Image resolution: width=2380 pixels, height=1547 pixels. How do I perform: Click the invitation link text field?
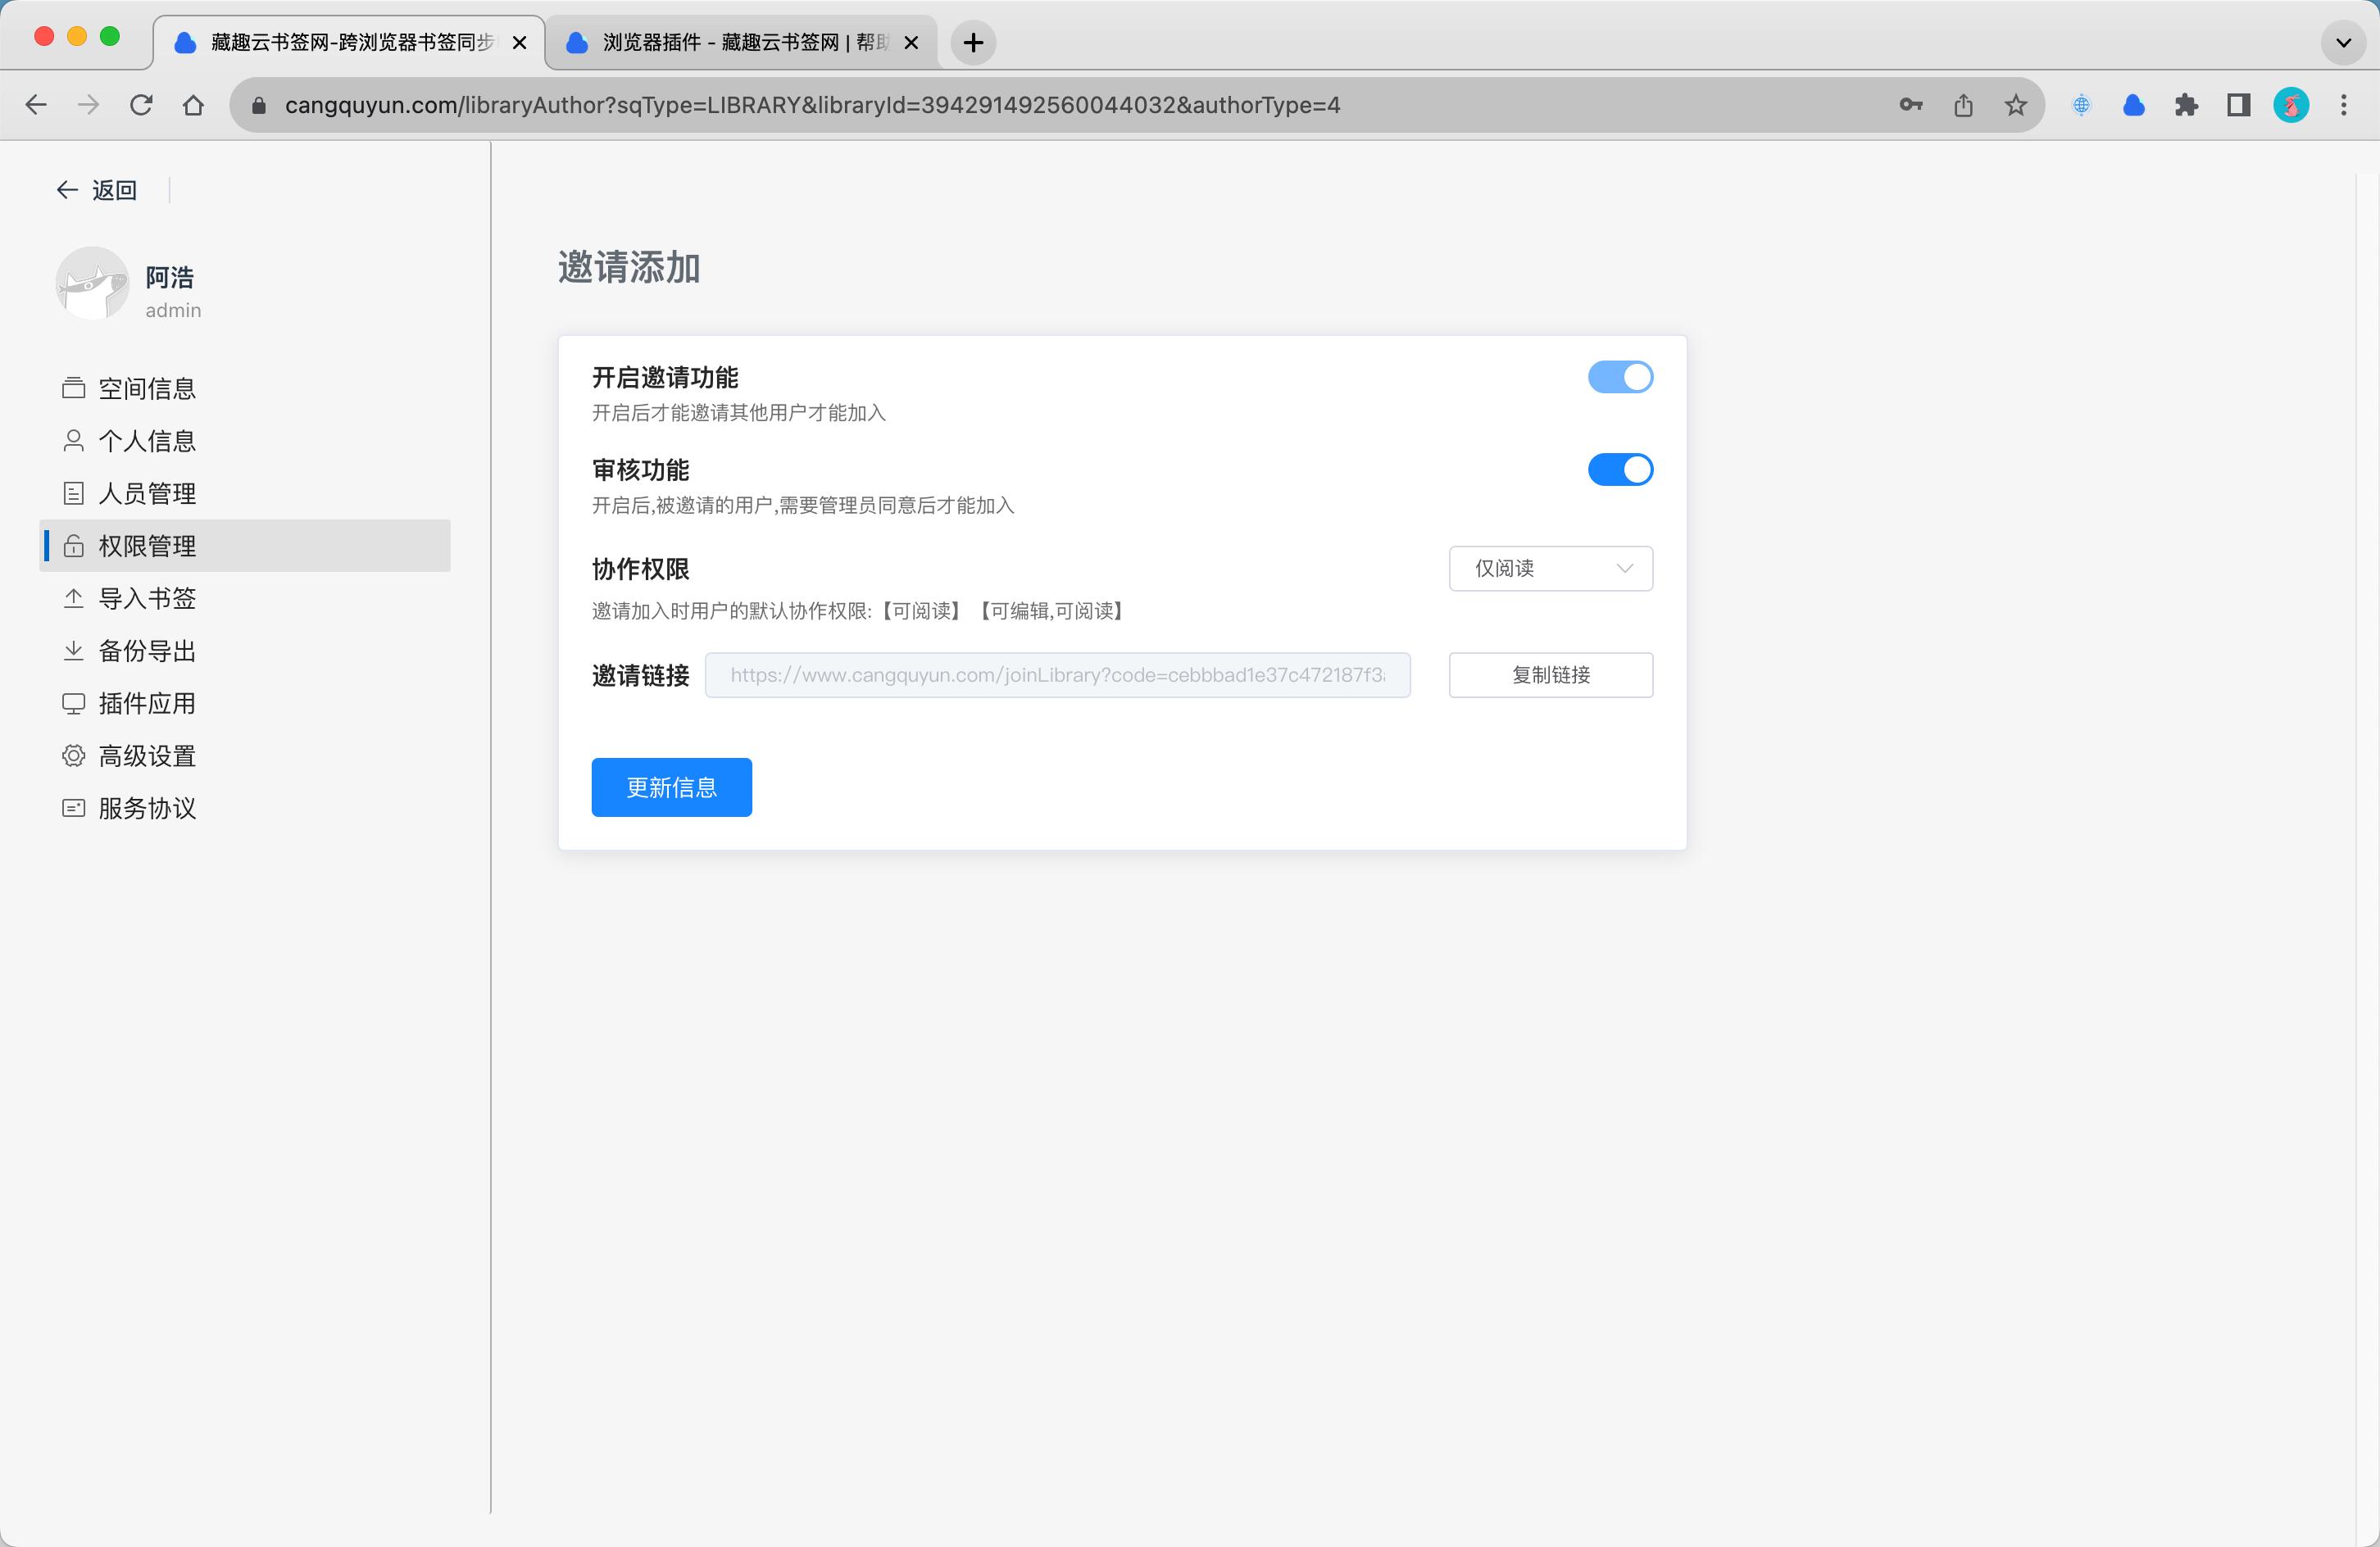click(1057, 675)
